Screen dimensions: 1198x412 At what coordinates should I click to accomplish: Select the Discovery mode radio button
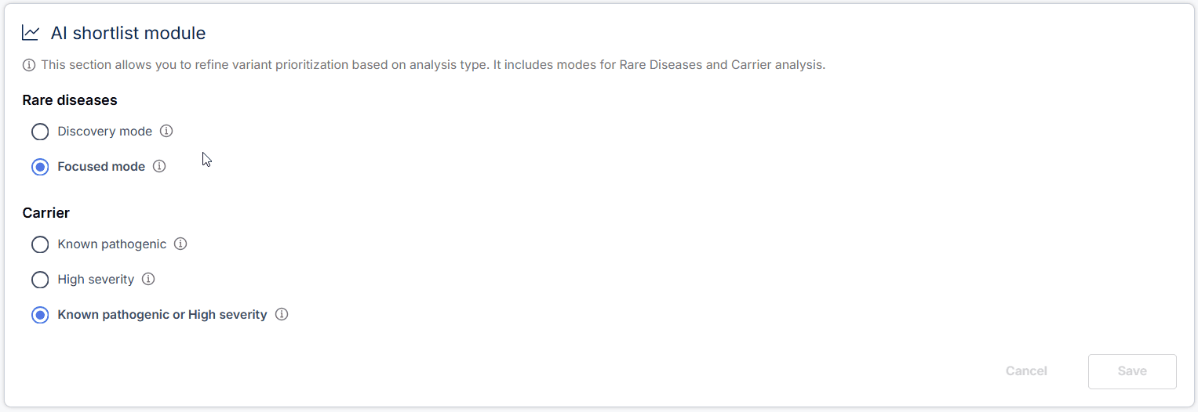40,132
